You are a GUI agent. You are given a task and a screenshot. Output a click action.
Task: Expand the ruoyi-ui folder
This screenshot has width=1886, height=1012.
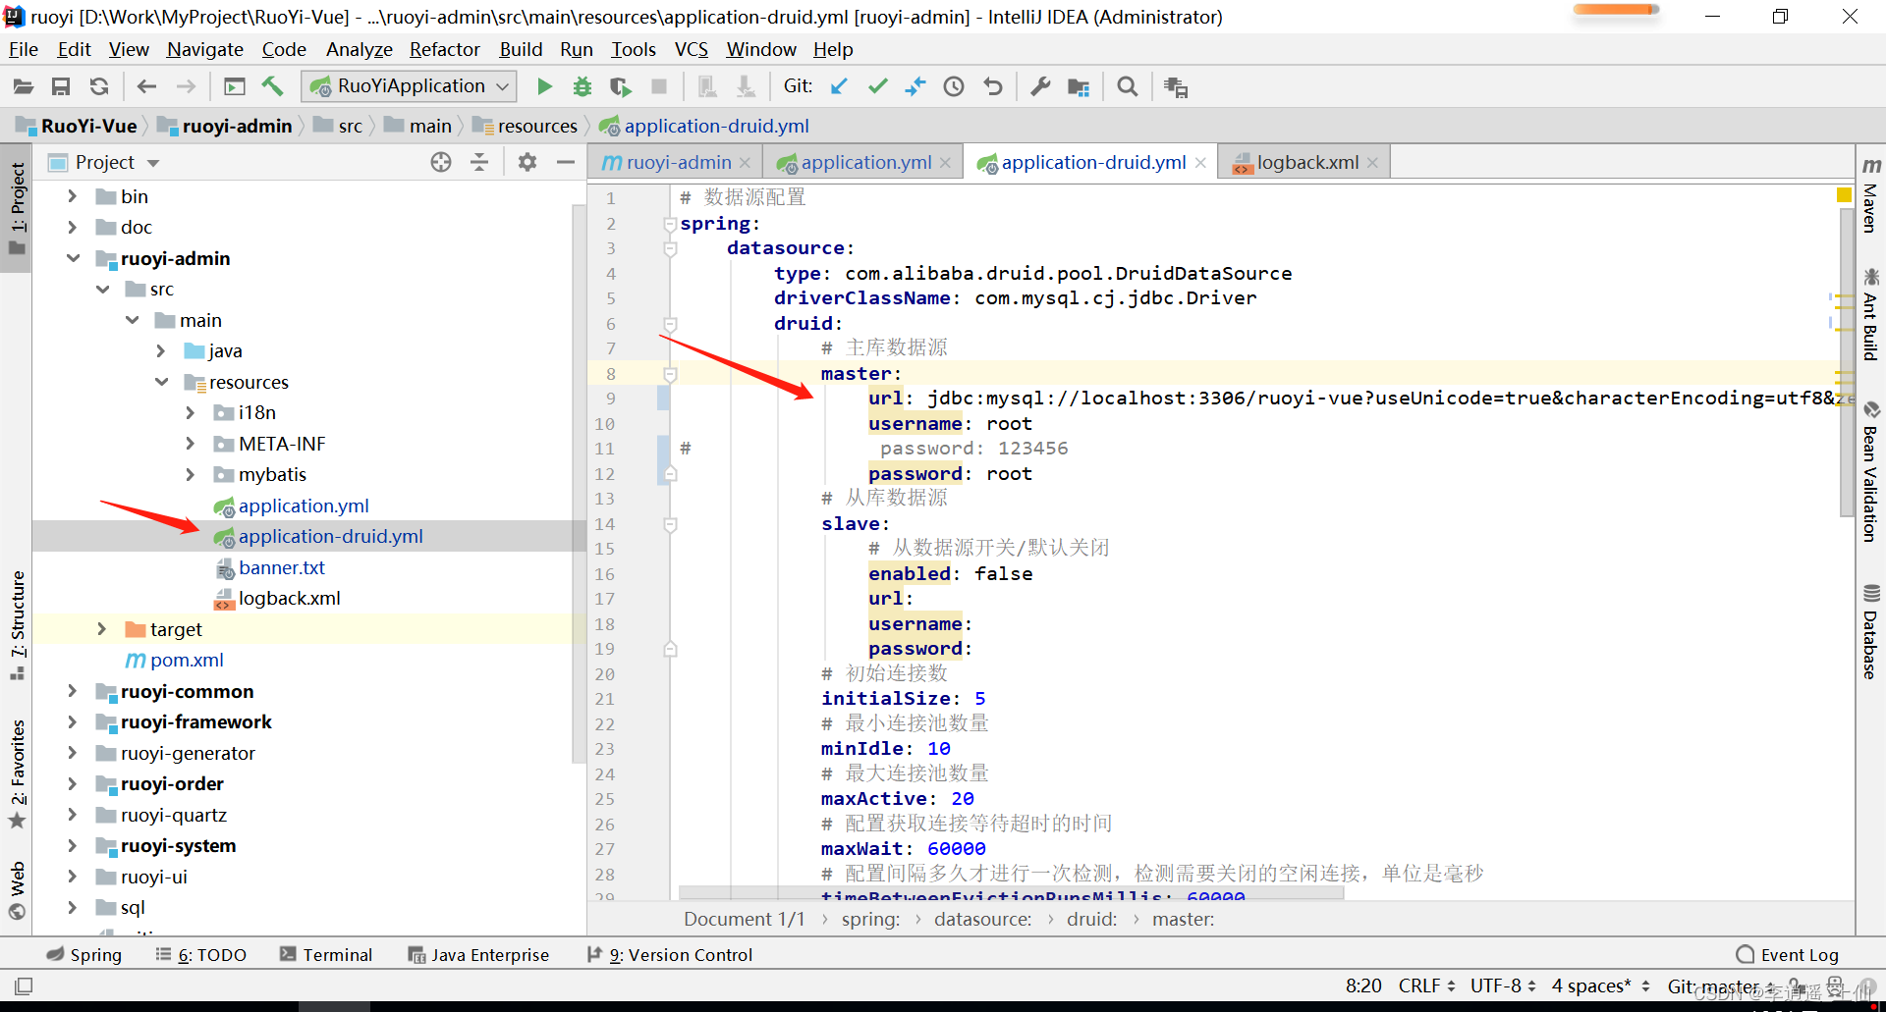(72, 877)
